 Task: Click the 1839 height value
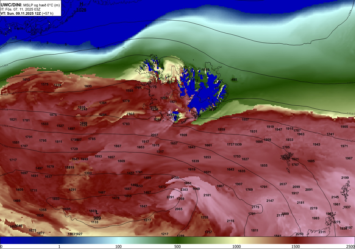(195, 161)
